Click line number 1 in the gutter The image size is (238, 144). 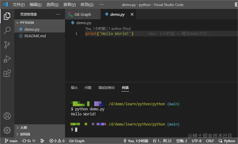(x=76, y=33)
